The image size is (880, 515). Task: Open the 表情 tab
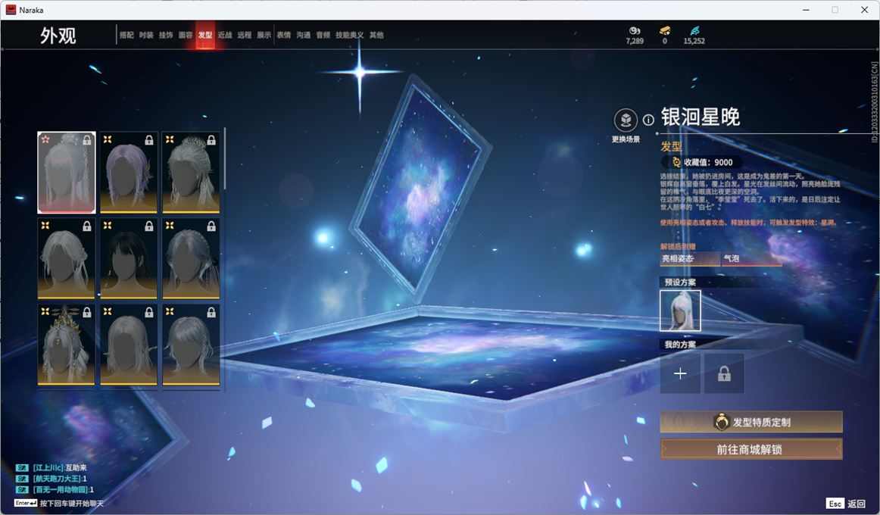283,35
